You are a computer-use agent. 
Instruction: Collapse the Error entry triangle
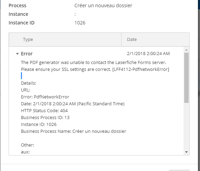(x=17, y=54)
